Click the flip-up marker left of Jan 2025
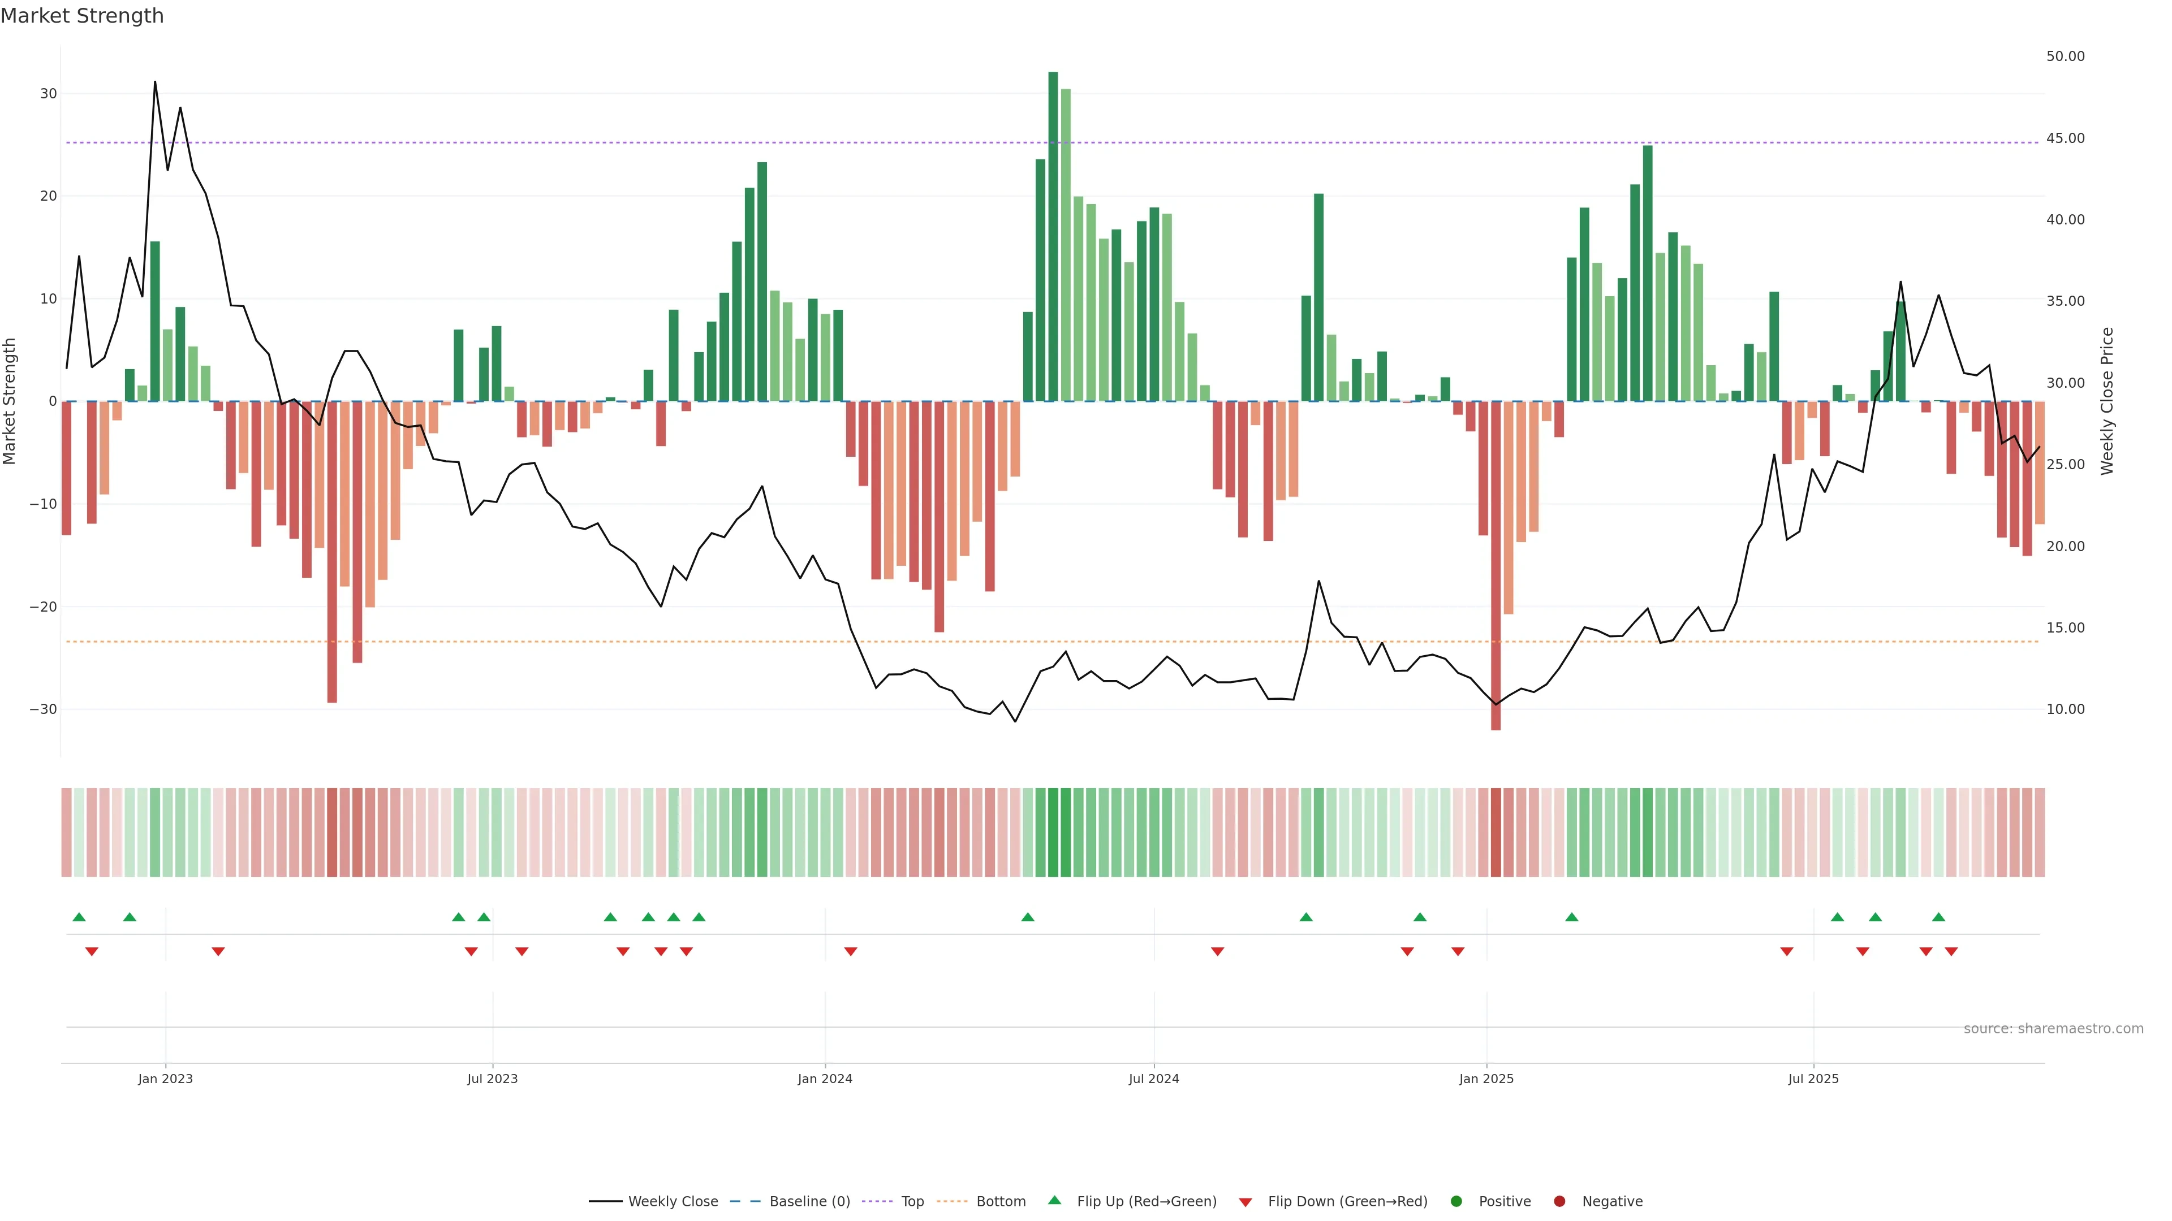This screenshot has height=1221, width=2172. click(x=1420, y=917)
